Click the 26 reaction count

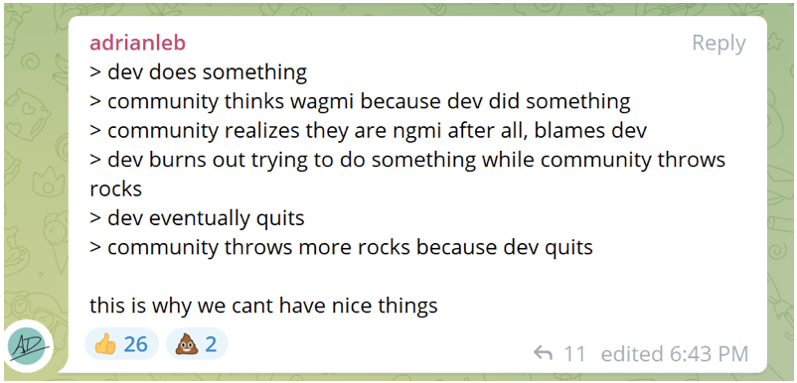[136, 345]
